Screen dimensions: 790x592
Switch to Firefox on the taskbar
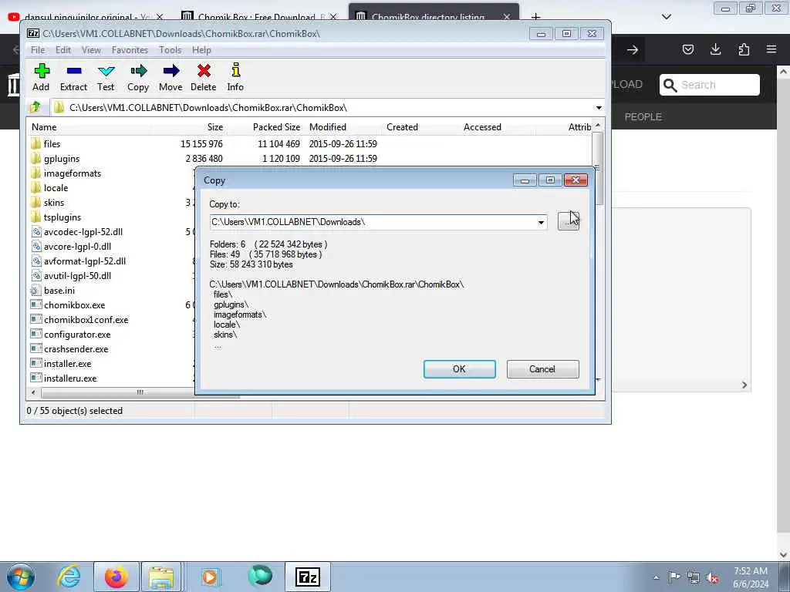[116, 577]
